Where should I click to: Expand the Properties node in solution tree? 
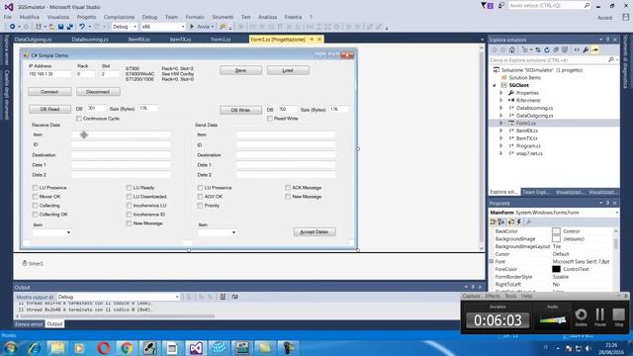point(501,93)
